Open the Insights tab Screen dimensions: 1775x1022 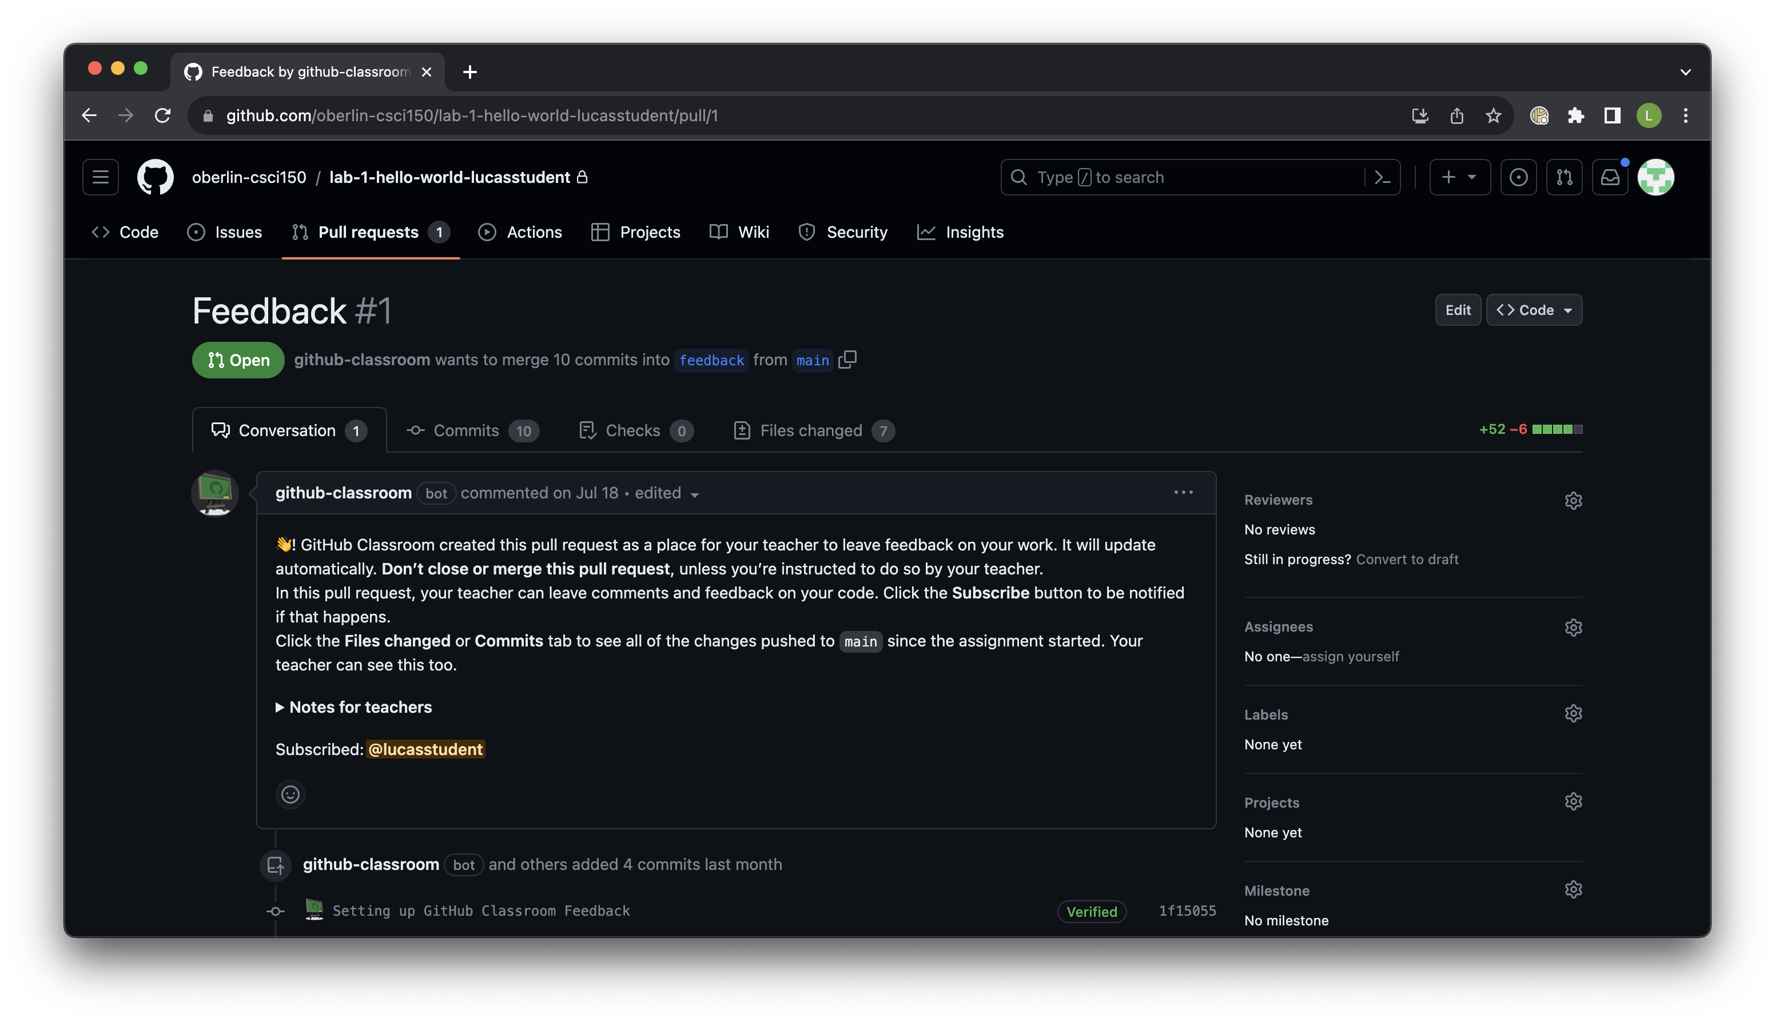point(960,231)
